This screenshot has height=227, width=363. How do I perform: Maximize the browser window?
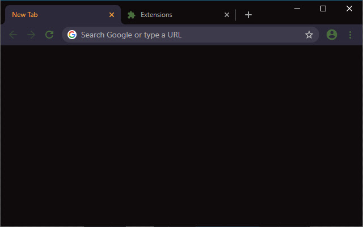[323, 9]
